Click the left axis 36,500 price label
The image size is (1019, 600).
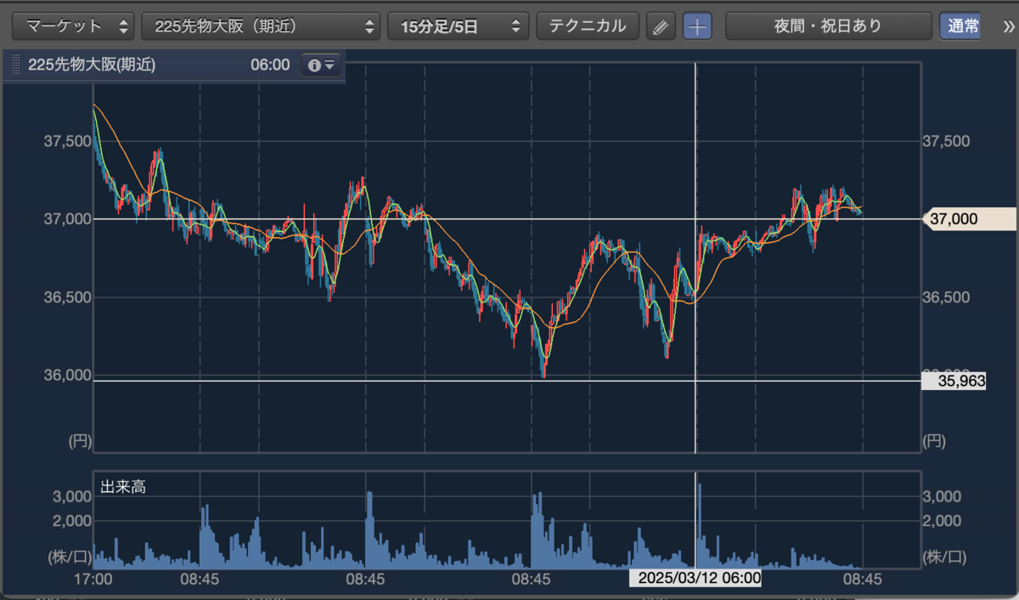[x=67, y=297]
